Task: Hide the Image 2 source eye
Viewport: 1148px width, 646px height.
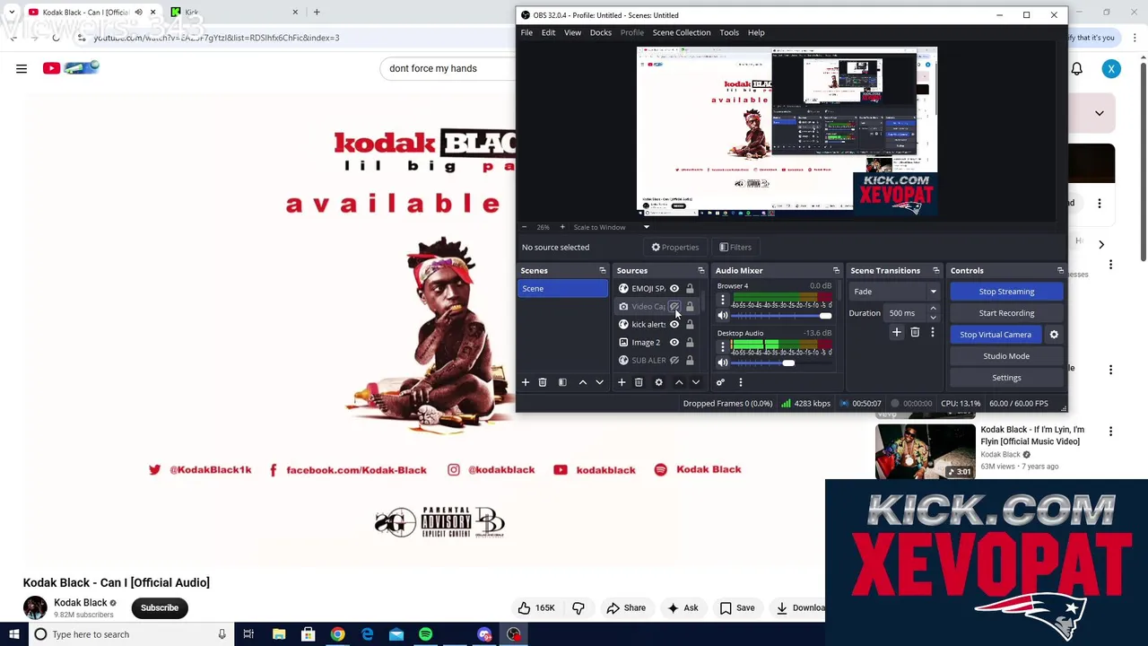Action: point(674,342)
